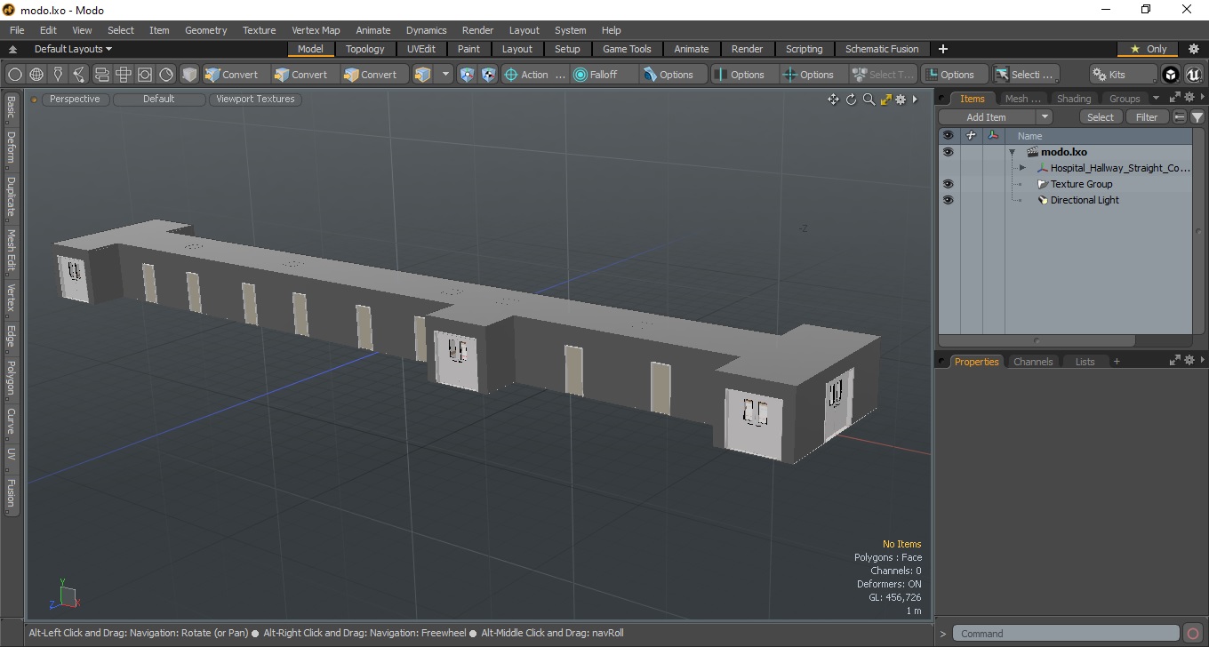
Task: Switch viewport to Move navigation icon
Action: pyautogui.click(x=833, y=100)
